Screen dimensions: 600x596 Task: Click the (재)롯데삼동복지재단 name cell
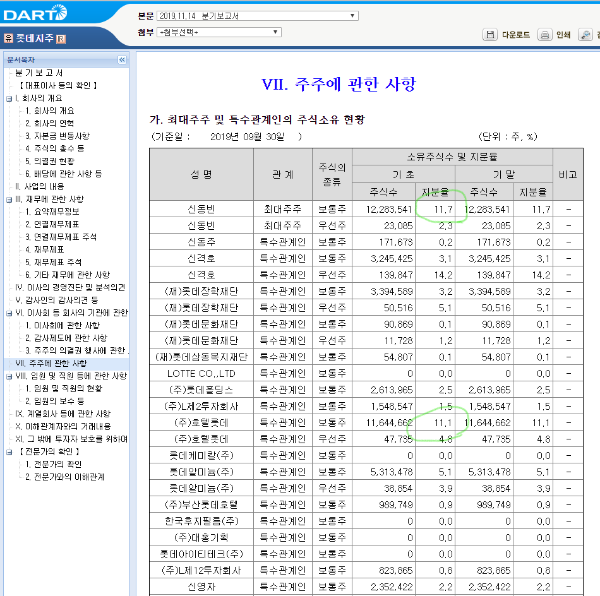click(201, 357)
